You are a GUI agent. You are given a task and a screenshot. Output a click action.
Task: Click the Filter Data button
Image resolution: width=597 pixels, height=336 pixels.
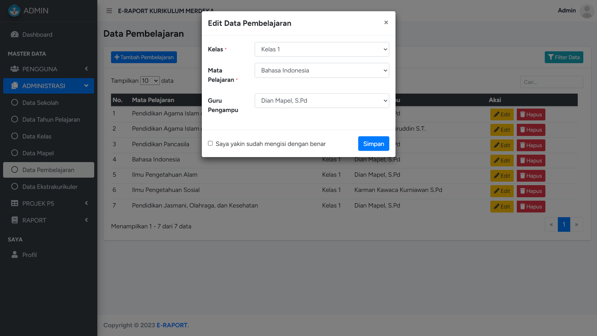pyautogui.click(x=563, y=57)
